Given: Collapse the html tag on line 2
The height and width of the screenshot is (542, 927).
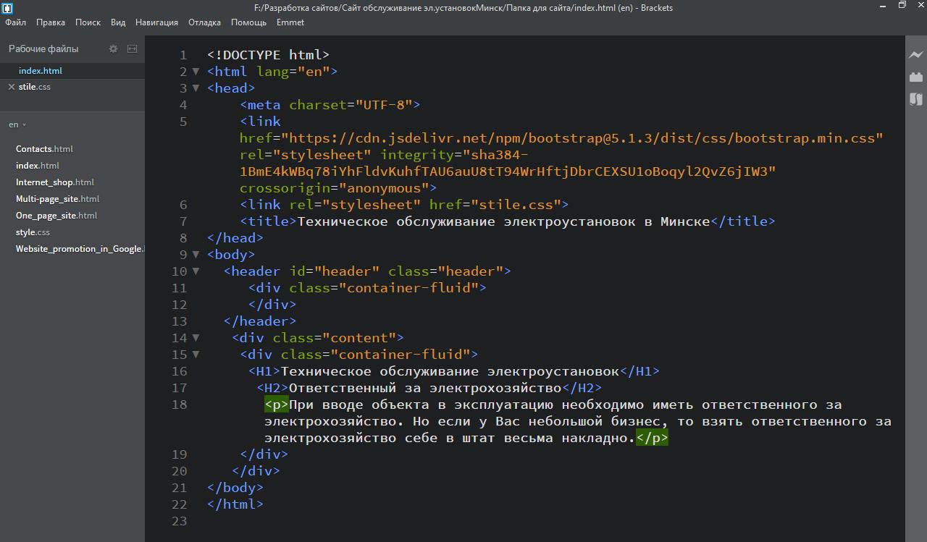Looking at the screenshot, I should (x=196, y=71).
